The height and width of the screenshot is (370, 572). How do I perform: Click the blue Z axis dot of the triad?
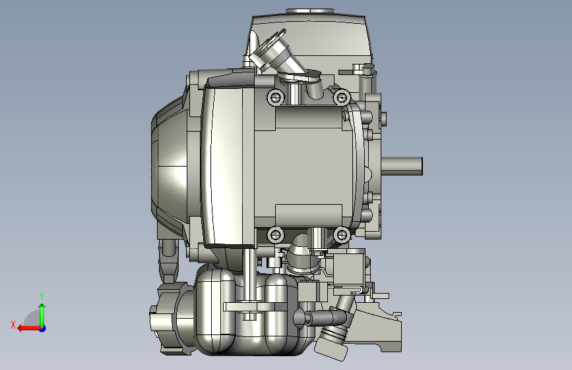tap(43, 329)
